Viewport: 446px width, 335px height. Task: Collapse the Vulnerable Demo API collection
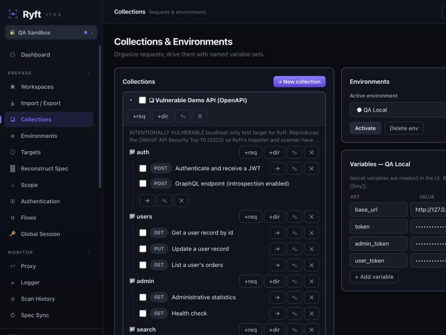(131, 100)
